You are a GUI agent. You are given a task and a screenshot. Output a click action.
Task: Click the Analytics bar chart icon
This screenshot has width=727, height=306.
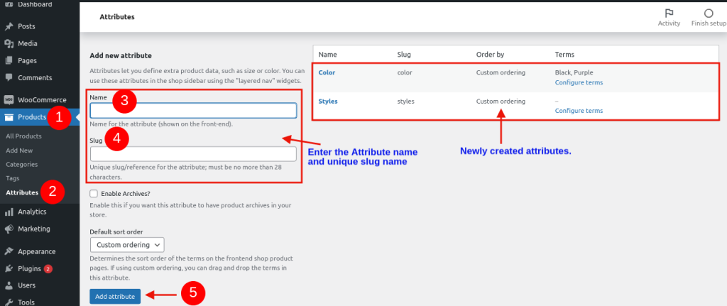[x=9, y=212]
